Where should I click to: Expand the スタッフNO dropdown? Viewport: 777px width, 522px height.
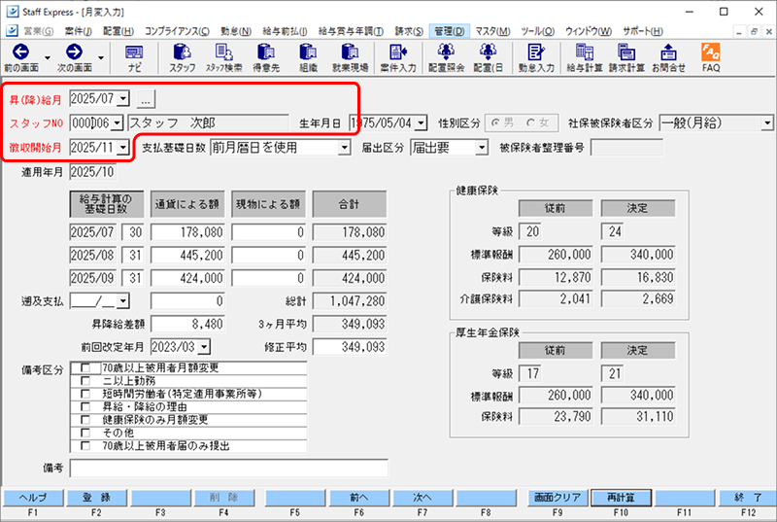(117, 122)
